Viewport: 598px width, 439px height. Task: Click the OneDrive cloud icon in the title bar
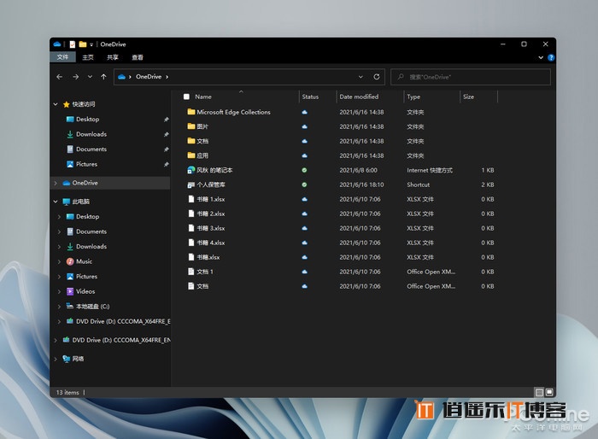57,44
